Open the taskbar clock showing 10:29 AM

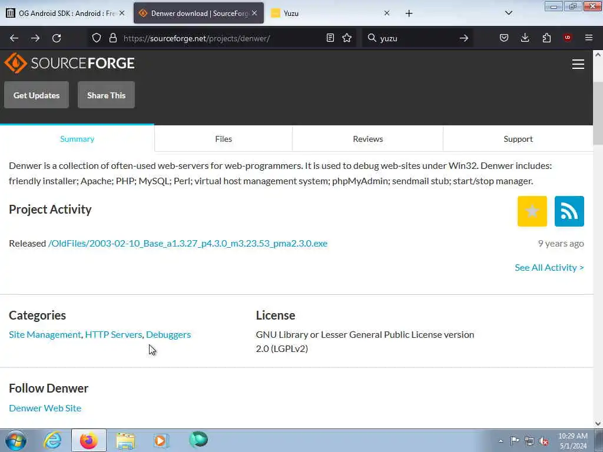pyautogui.click(x=573, y=441)
